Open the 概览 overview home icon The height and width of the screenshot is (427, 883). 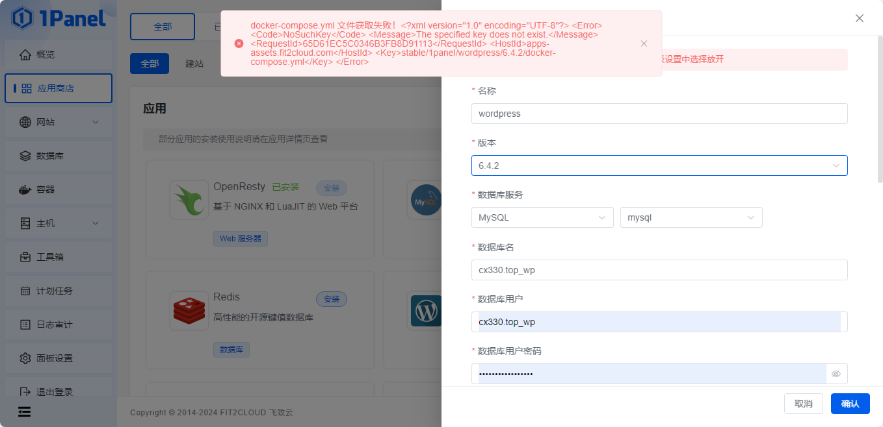point(25,55)
